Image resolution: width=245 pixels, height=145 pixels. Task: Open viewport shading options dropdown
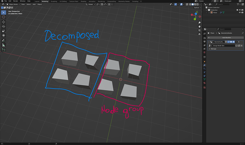(x=200, y=4)
